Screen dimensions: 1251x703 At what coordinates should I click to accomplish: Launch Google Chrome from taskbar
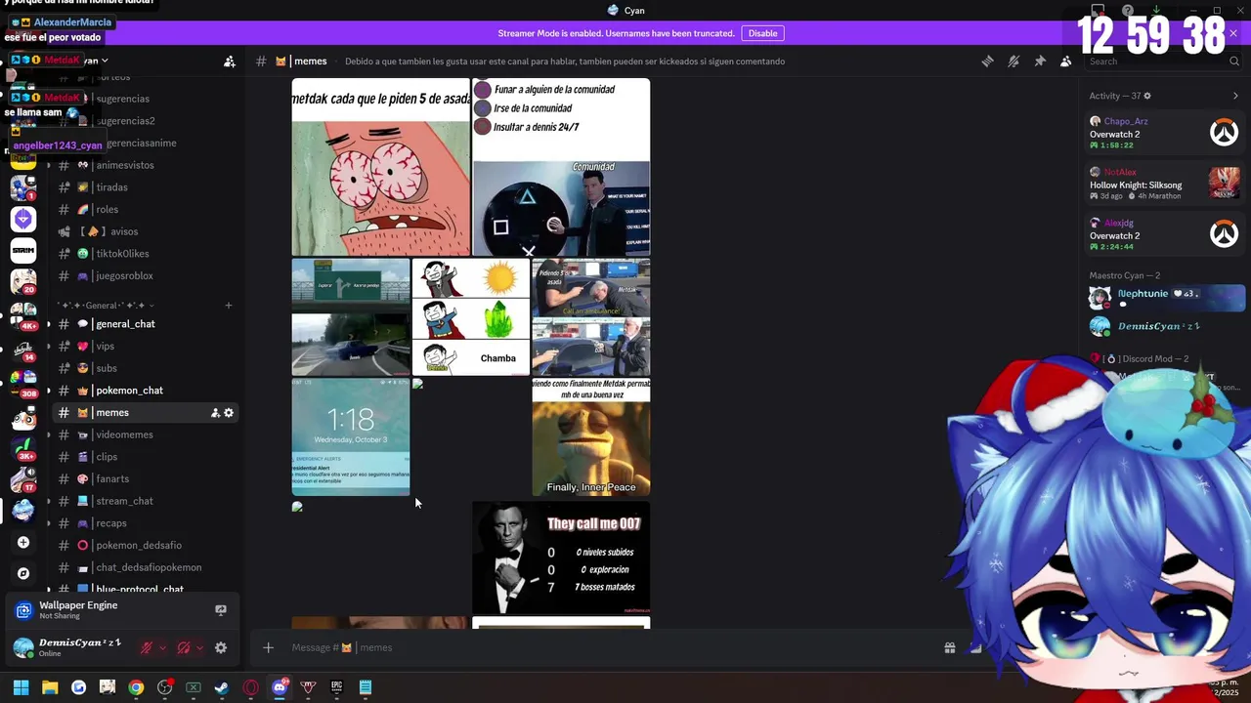(x=136, y=687)
